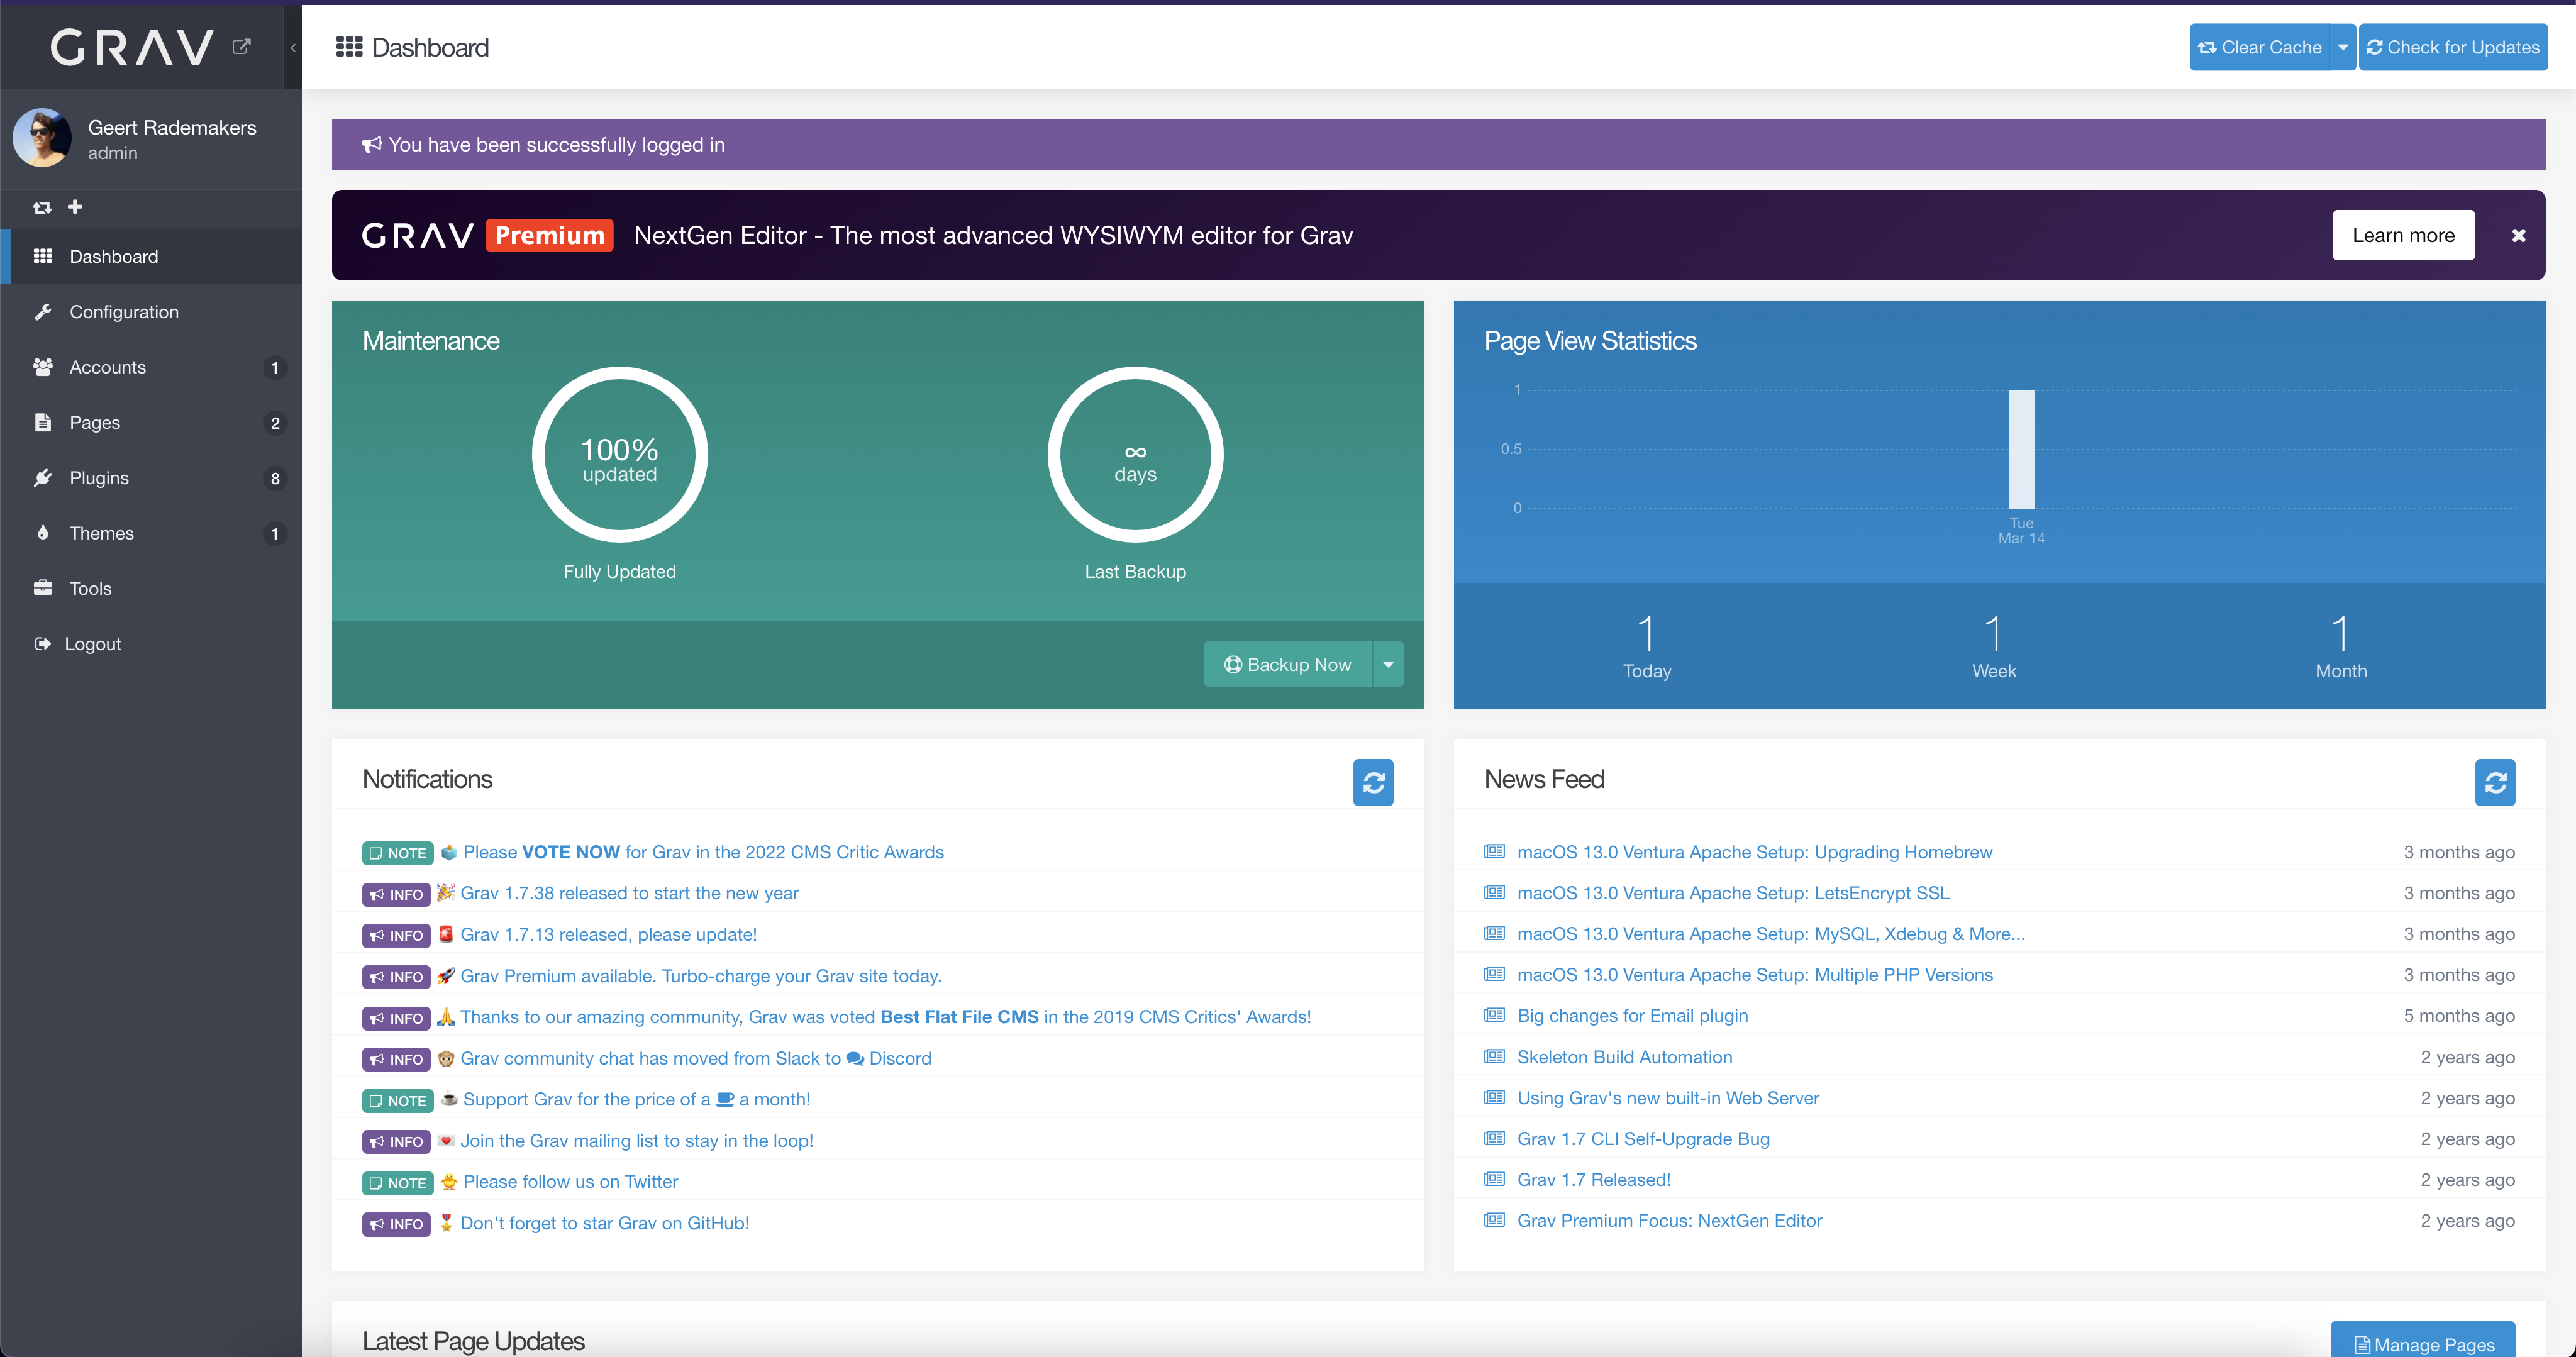Open the Grav 1.7 Released! news link

point(1593,1180)
